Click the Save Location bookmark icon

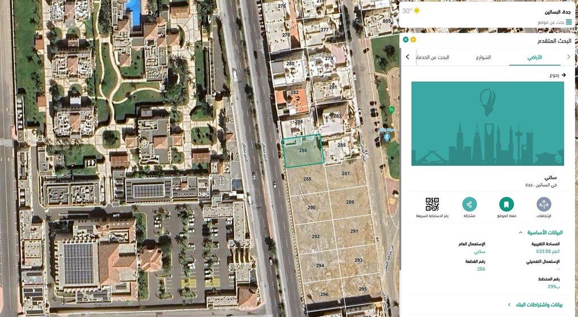tap(506, 204)
